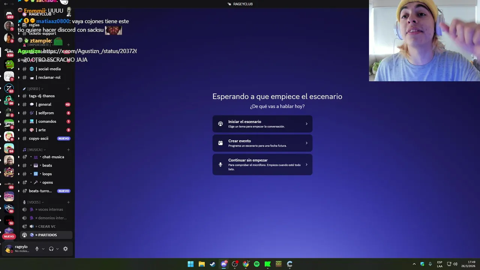Open the general channel
Viewport: 480px width, 270px height.
click(46, 104)
